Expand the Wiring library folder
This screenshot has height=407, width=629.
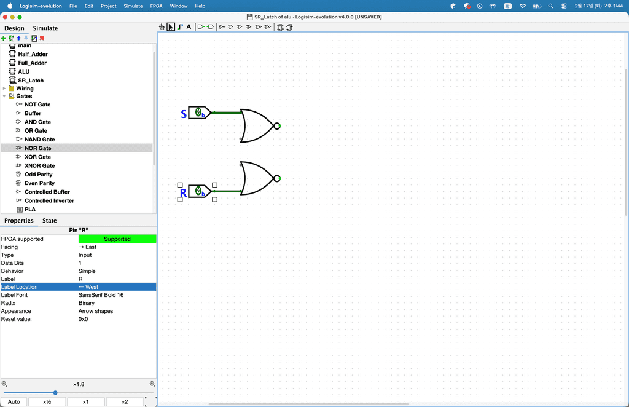[x=4, y=89]
